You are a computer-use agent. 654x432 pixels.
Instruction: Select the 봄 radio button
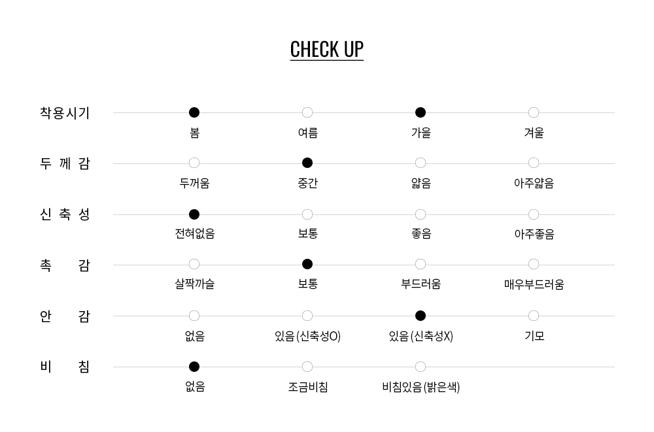click(x=194, y=112)
